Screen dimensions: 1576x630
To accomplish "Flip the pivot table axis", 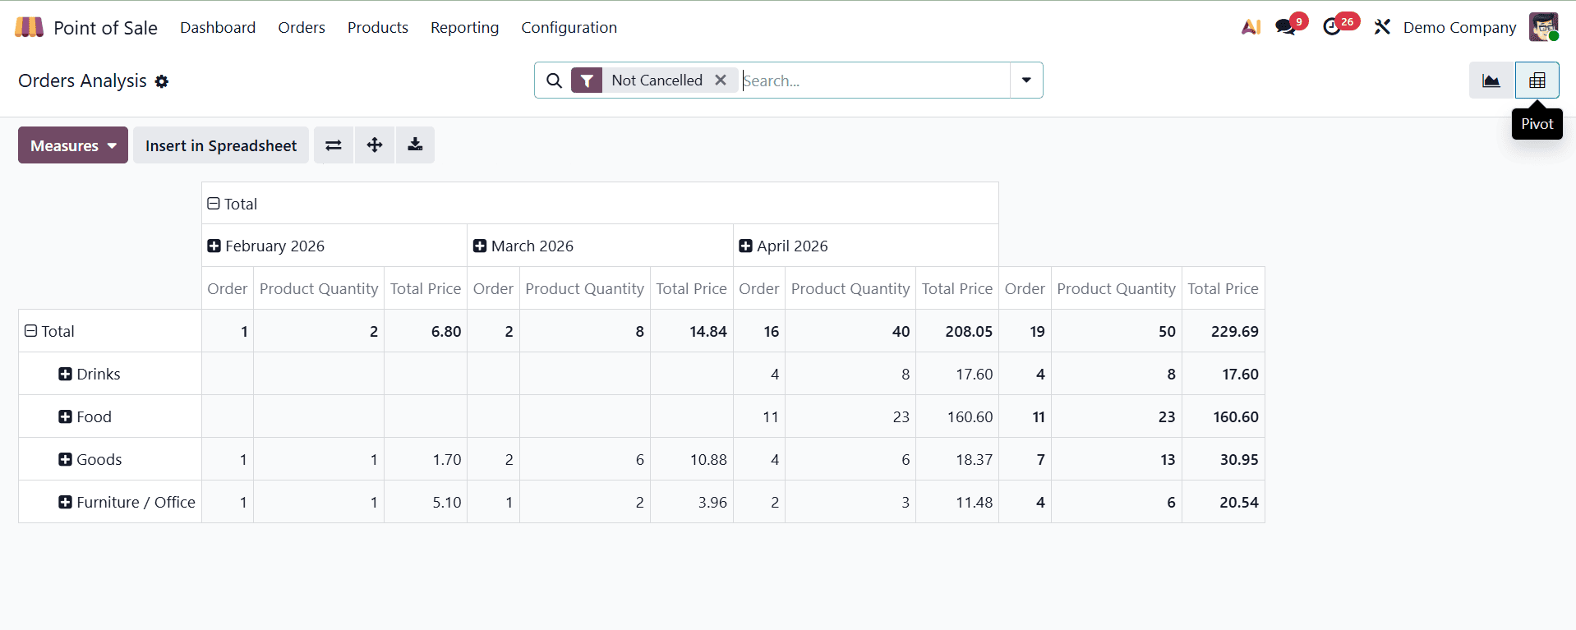I will coord(334,145).
